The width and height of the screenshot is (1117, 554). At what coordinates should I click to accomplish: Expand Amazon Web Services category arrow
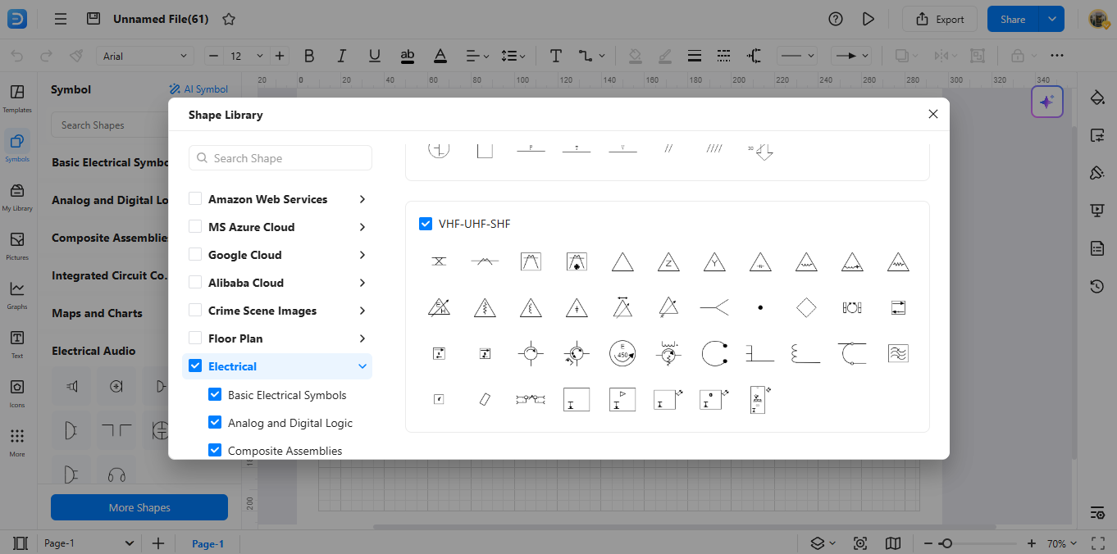(x=362, y=199)
